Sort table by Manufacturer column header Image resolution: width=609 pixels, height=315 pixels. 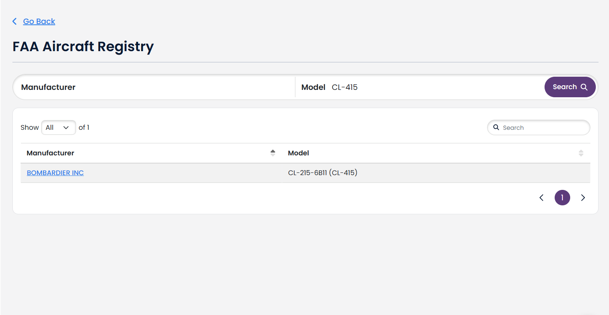(x=50, y=153)
